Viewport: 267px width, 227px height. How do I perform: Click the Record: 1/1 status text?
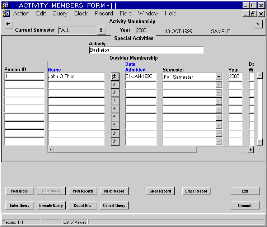tap(13, 222)
